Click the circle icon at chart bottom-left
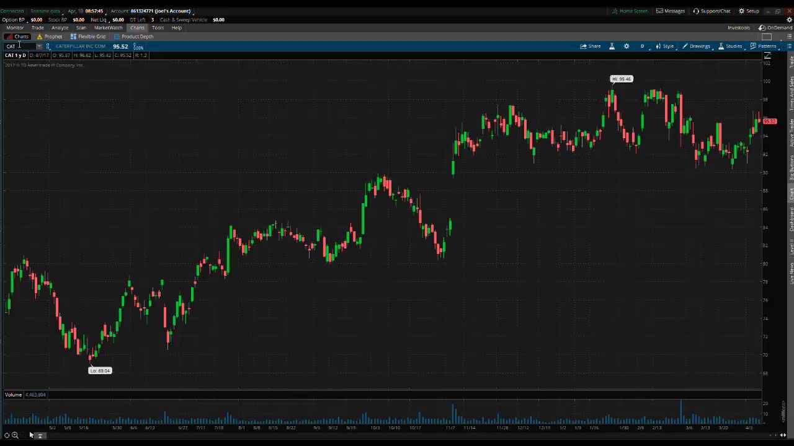The image size is (794, 446). 7,435
